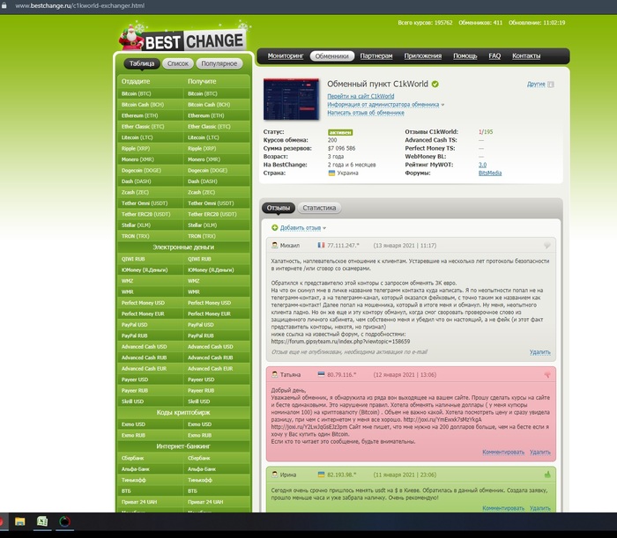
Task: Click the 195 positive reviews count
Action: pyautogui.click(x=488, y=132)
